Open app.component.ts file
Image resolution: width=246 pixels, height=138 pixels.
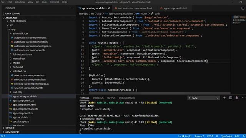click(23, 113)
